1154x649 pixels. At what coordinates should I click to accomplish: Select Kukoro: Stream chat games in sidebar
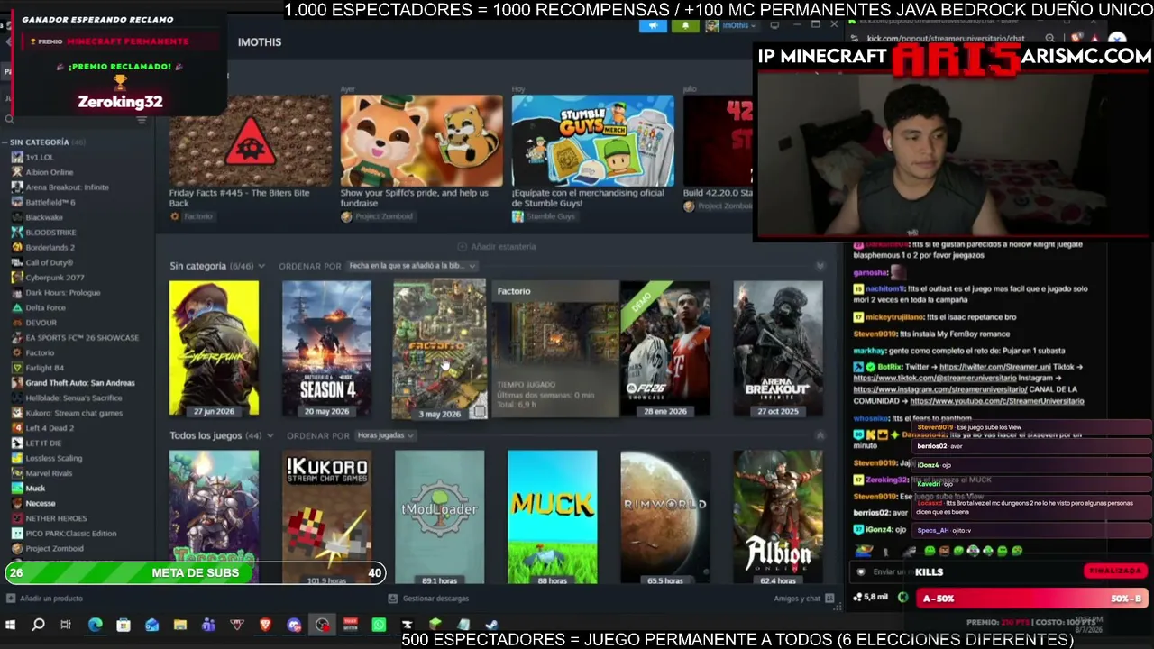tap(74, 413)
